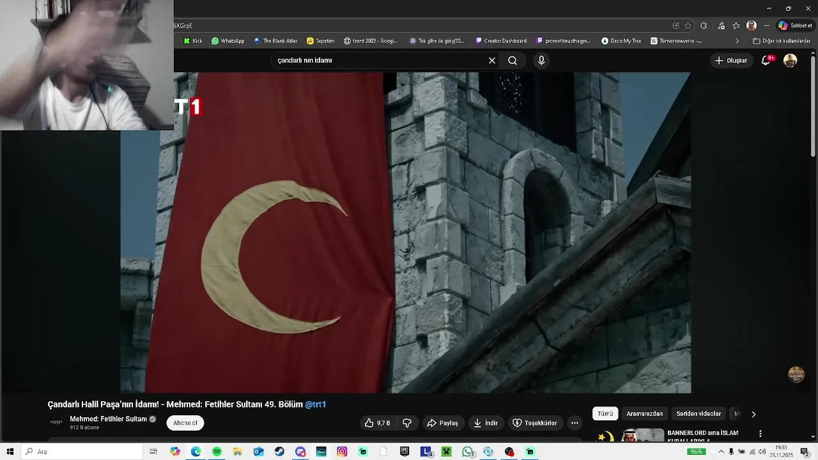The height and width of the screenshot is (460, 818).
Task: Open the YouTube account avatar menu
Action: (x=791, y=60)
